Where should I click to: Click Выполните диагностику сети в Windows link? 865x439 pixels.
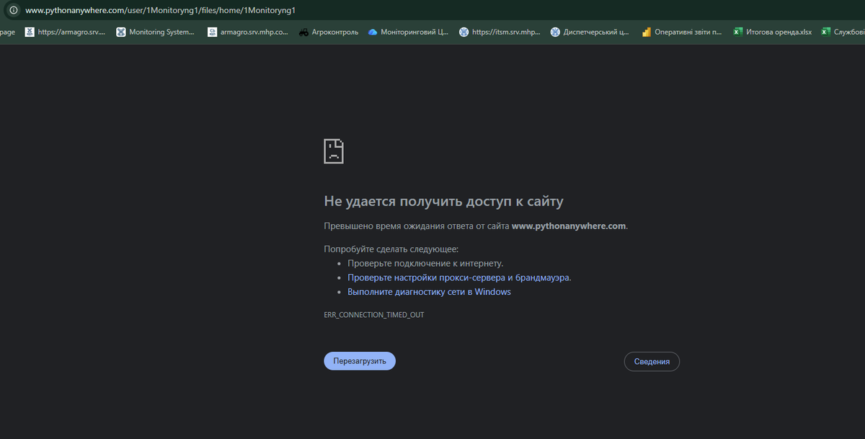pyautogui.click(x=429, y=292)
